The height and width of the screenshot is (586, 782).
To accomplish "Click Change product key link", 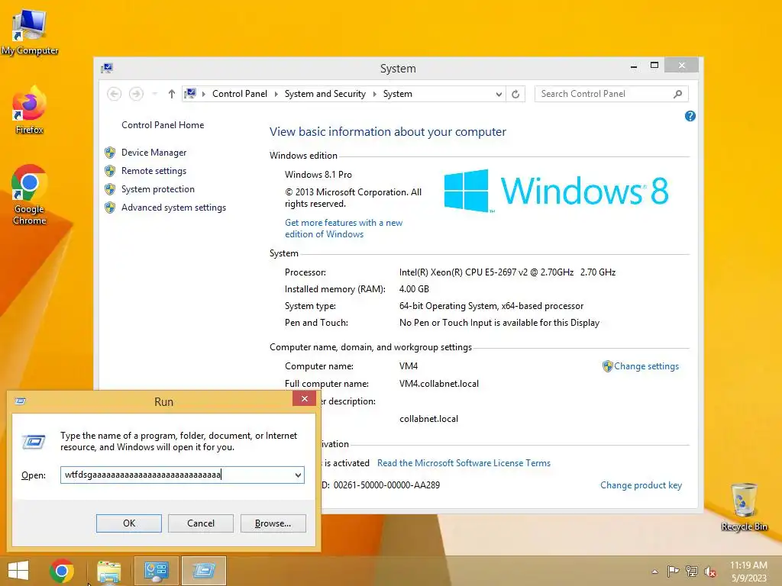I will pos(641,485).
